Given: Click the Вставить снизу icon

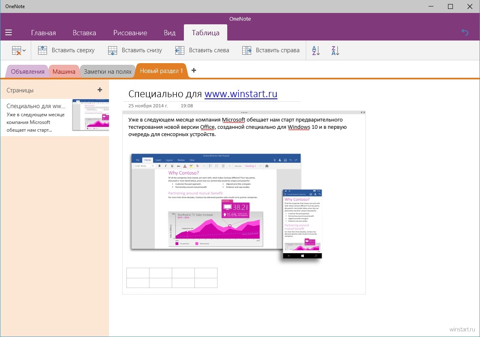Looking at the screenshot, I should (x=113, y=50).
